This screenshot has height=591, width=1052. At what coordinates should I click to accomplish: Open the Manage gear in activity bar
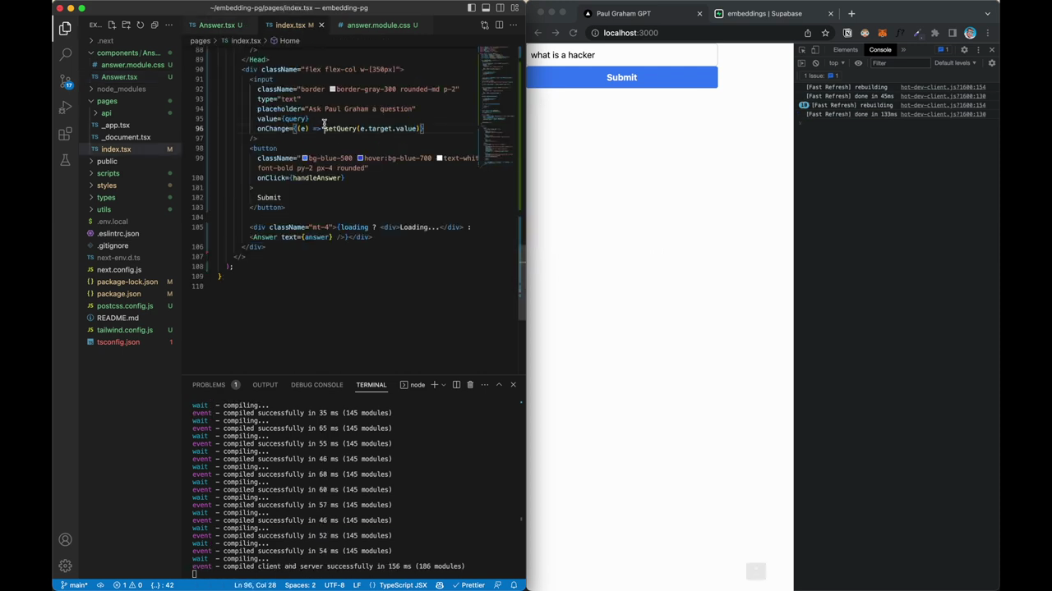point(65,566)
